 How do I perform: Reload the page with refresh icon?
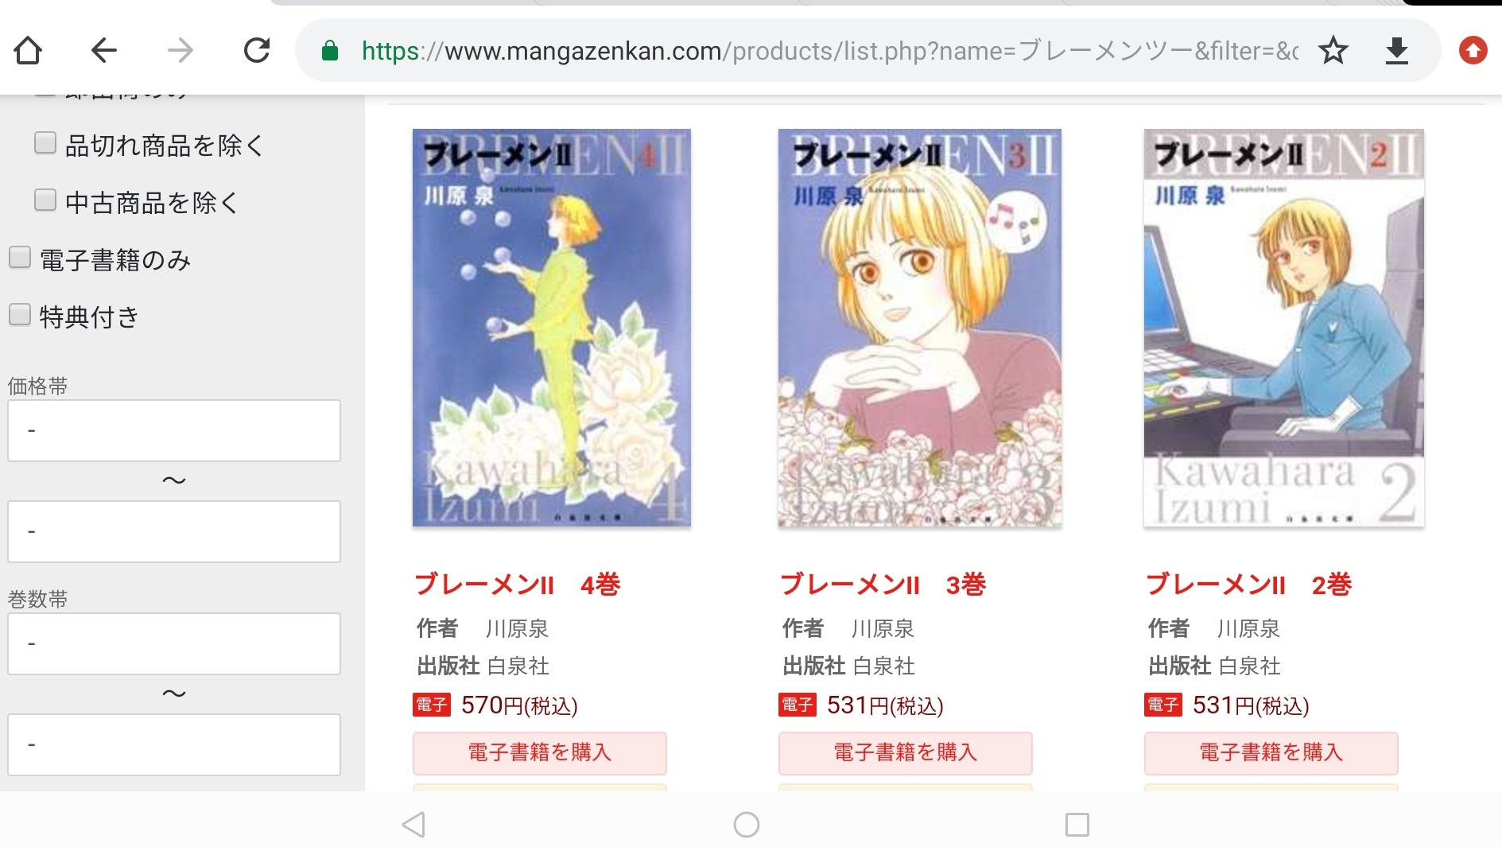pos(257,51)
